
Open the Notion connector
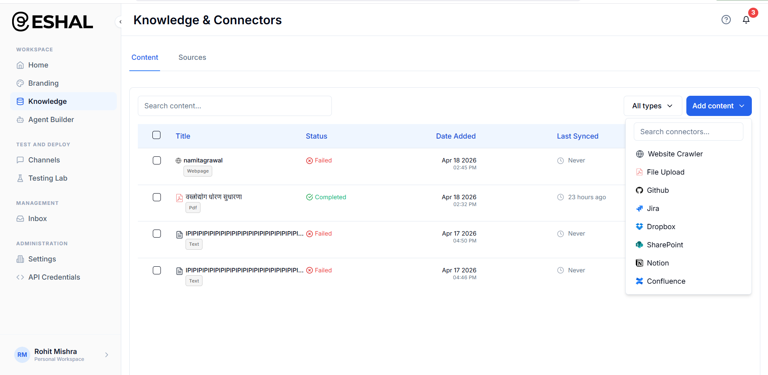[x=658, y=263]
